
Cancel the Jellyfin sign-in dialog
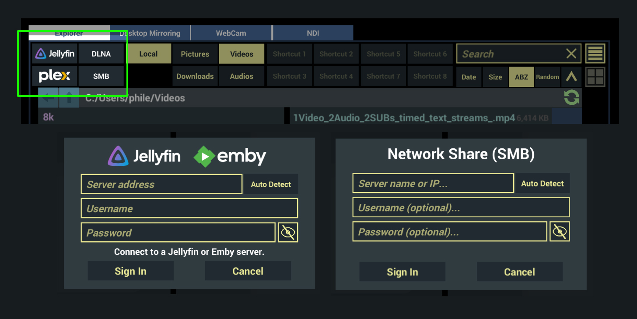(x=248, y=271)
